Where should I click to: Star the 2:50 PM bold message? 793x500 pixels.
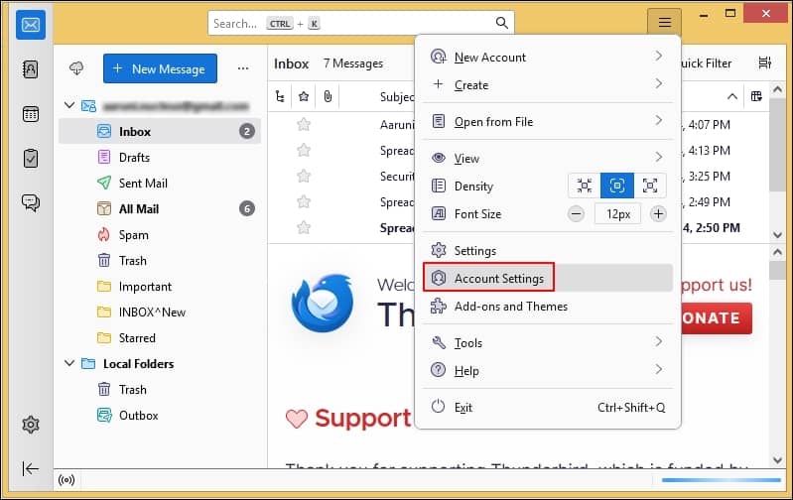tap(304, 227)
